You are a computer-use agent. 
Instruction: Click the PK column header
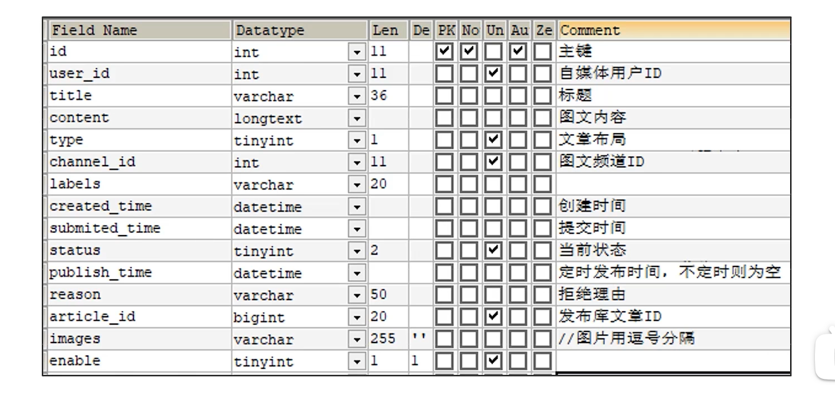446,30
